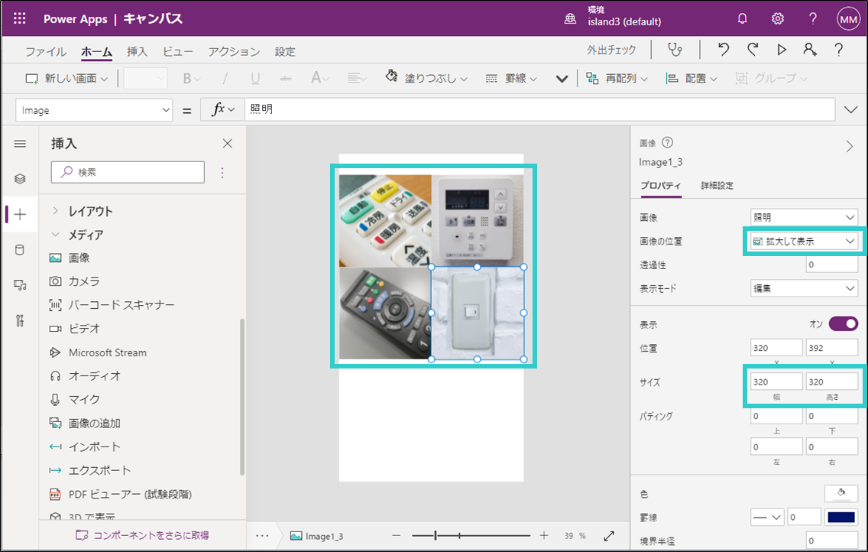
Task: Open the 再配列 dropdown
Action: click(617, 79)
